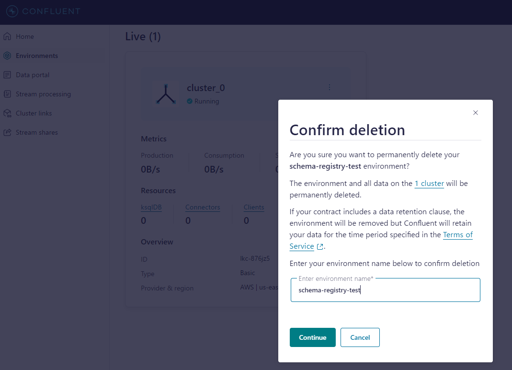Click the Consumption 0B/s metric value
The width and height of the screenshot is (512, 370).
coord(214,169)
